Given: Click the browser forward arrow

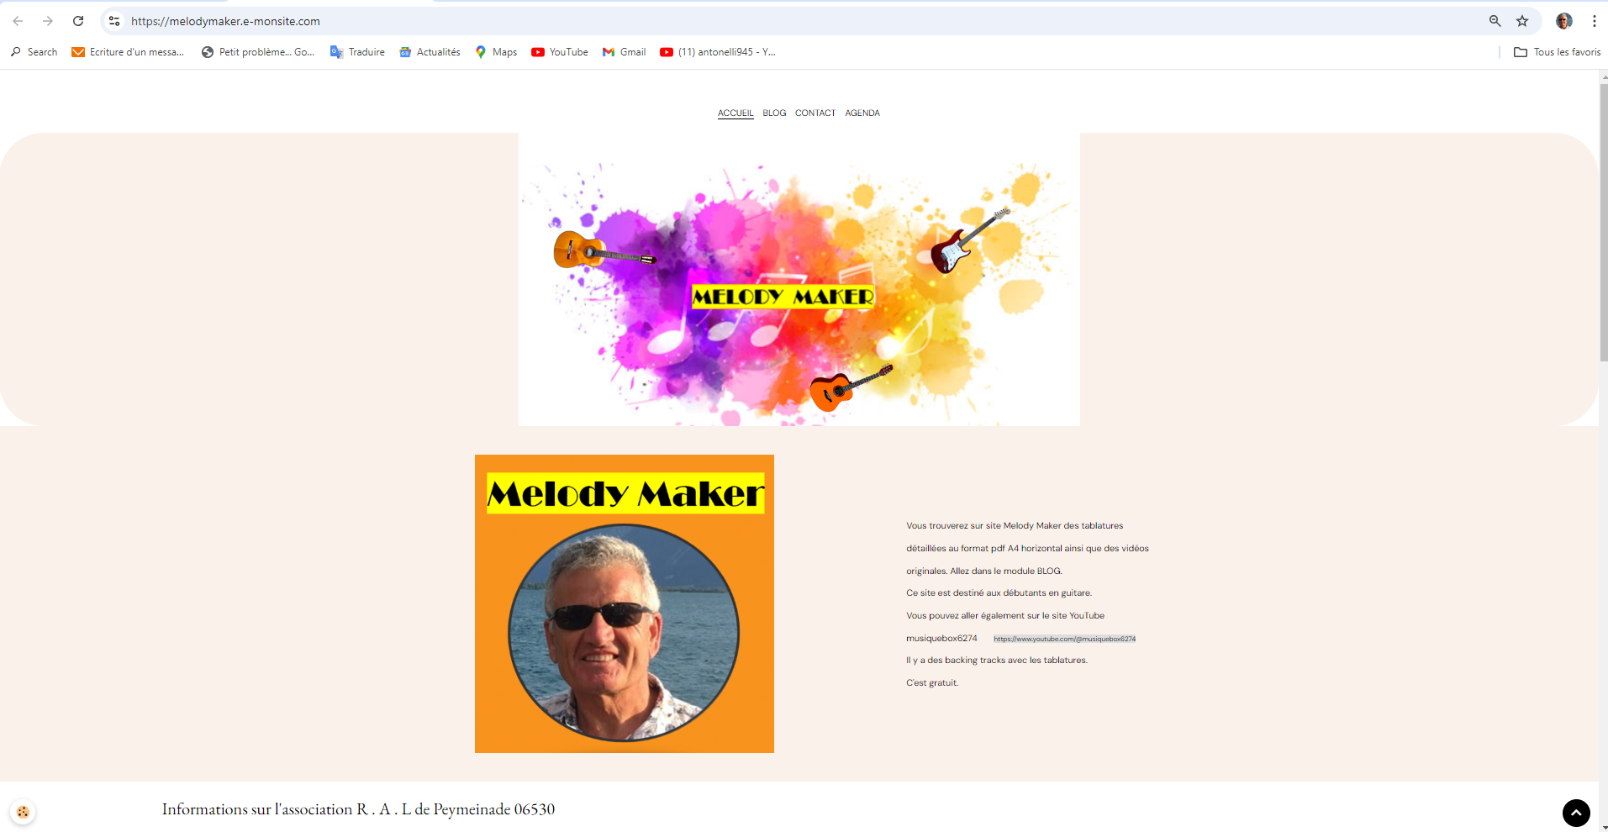Looking at the screenshot, I should tap(48, 21).
